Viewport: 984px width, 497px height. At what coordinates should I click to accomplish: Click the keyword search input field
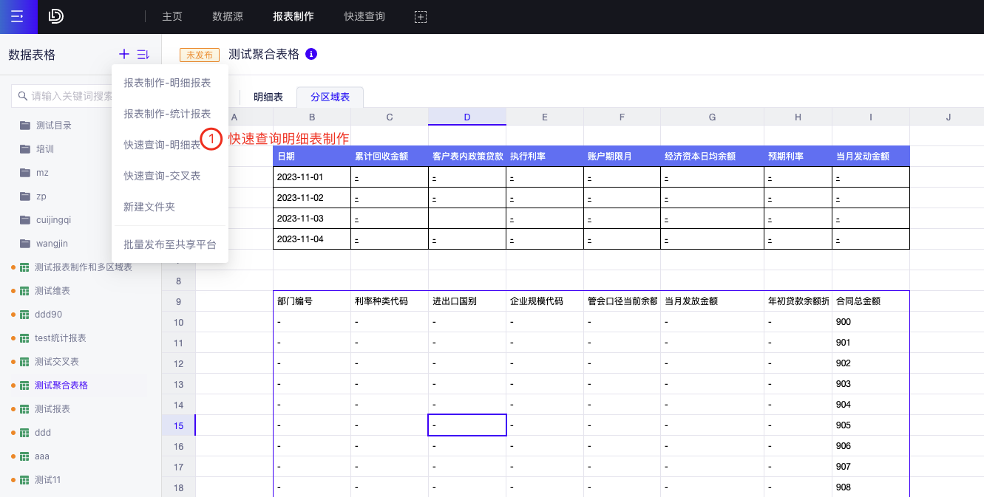point(67,96)
